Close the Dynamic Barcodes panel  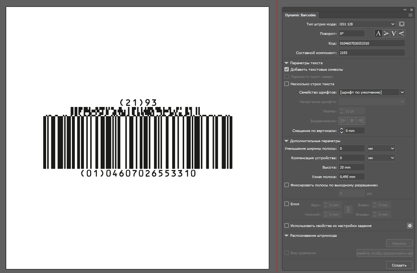coord(412,9)
